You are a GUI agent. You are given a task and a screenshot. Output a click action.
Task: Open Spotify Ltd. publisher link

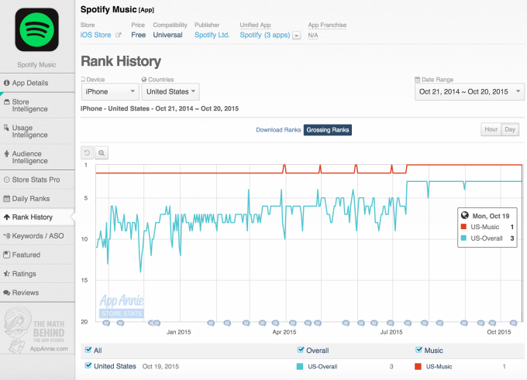click(x=212, y=35)
